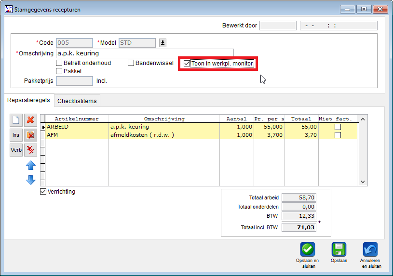Click the application icon in title bar
This screenshot has height=276, width=393.
tap(9, 9)
